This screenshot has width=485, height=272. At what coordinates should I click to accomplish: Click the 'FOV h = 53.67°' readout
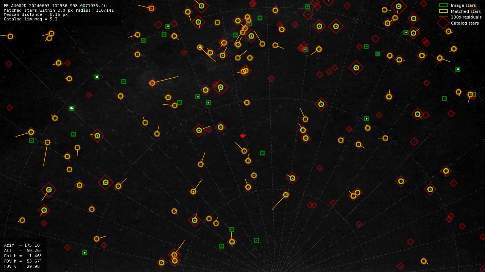[23, 261]
